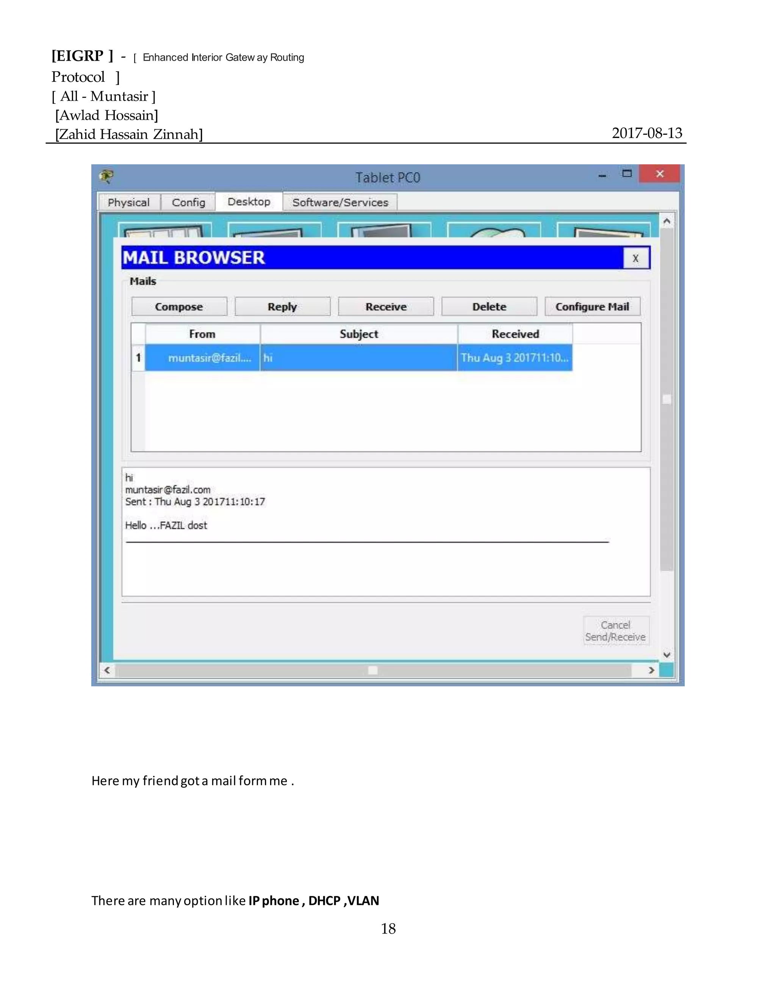776x1004 pixels.
Task: Sort mails by Subject column header
Action: tap(358, 334)
